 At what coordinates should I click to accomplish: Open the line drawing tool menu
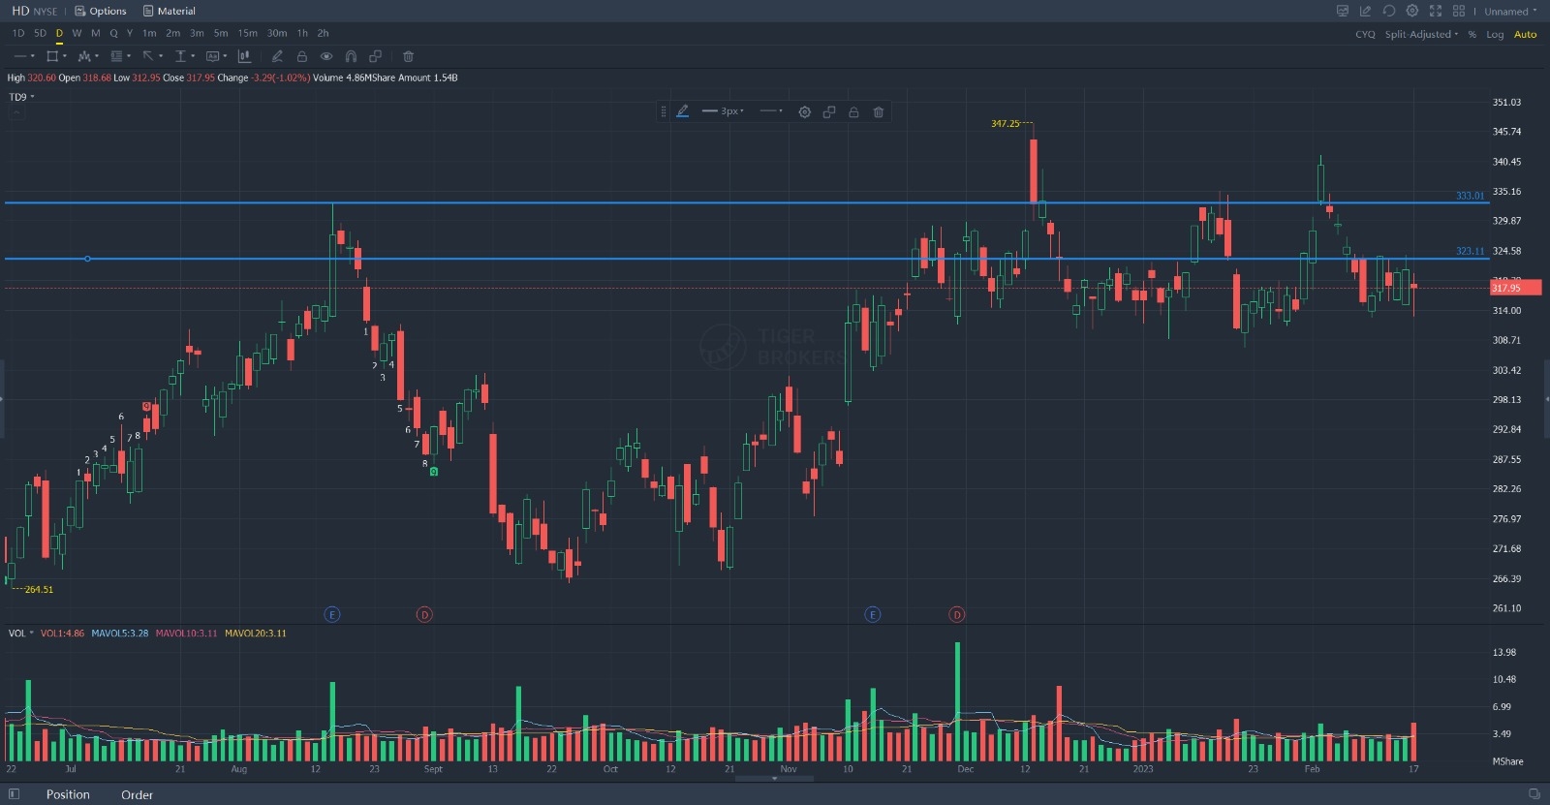coord(24,56)
